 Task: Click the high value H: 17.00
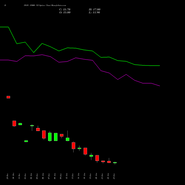point(94,10)
